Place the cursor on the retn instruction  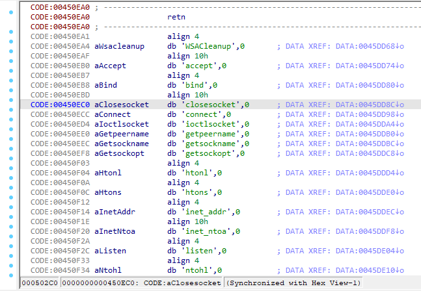tap(176, 18)
